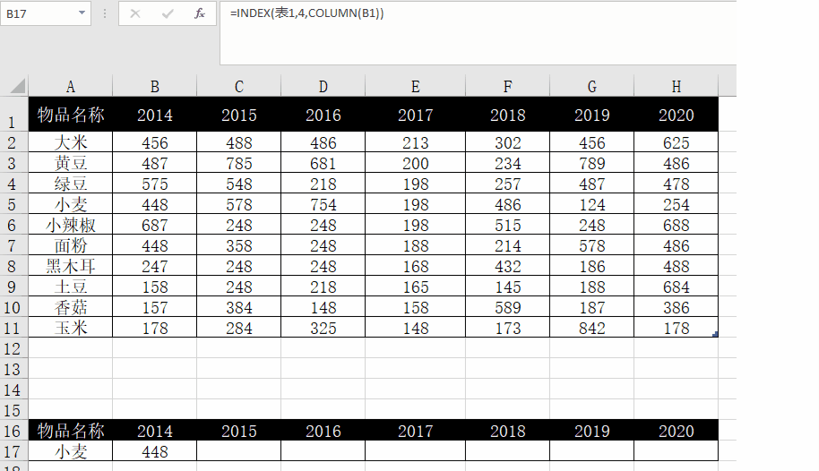Click the 2014 header cell in row 1

155,114
